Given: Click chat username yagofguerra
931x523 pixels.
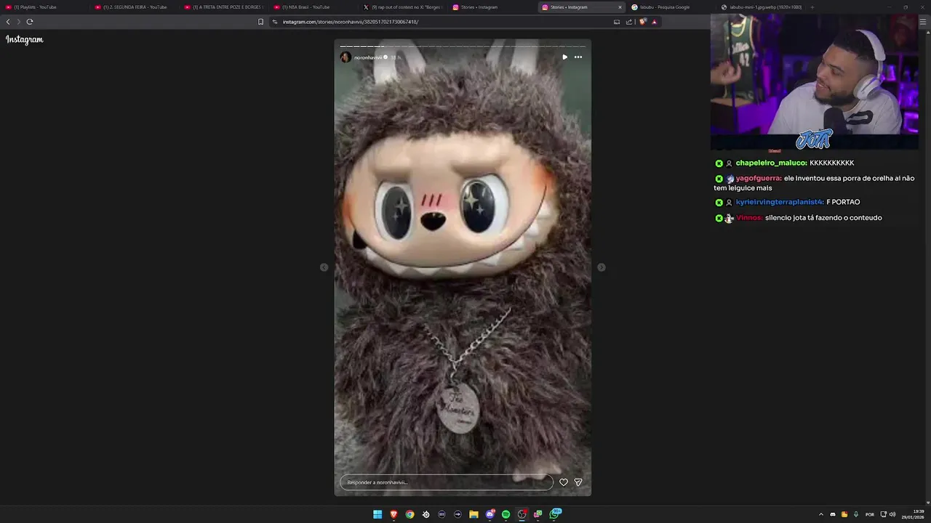Looking at the screenshot, I should pyautogui.click(x=759, y=178).
